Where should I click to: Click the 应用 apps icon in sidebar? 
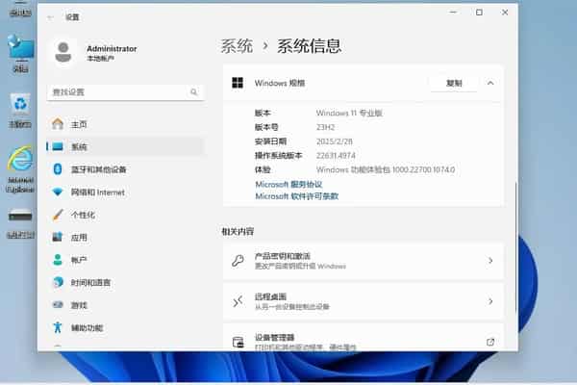pyautogui.click(x=58, y=237)
